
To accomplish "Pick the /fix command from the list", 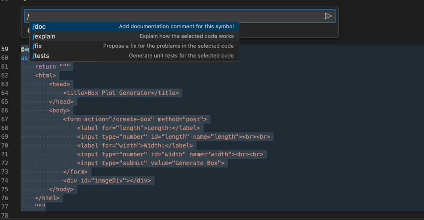I will (x=133, y=46).
